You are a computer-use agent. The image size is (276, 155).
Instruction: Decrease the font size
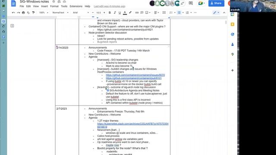click(x=93, y=12)
